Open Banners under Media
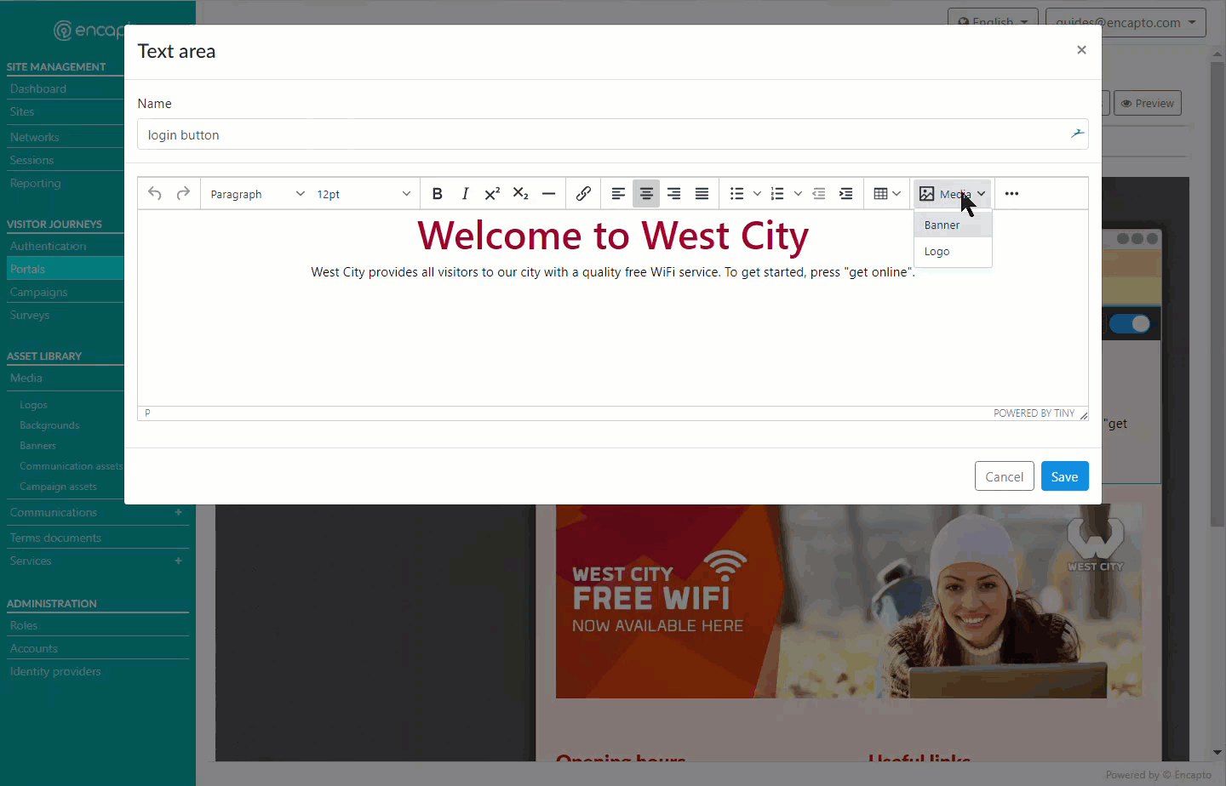Viewport: 1226px width, 786px height. pyautogui.click(x=37, y=446)
